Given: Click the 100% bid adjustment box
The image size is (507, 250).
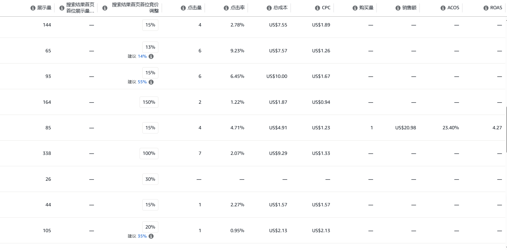Looking at the screenshot, I should click(149, 153).
